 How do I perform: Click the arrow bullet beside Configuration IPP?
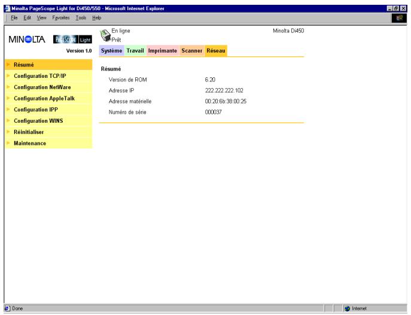tap(8, 110)
